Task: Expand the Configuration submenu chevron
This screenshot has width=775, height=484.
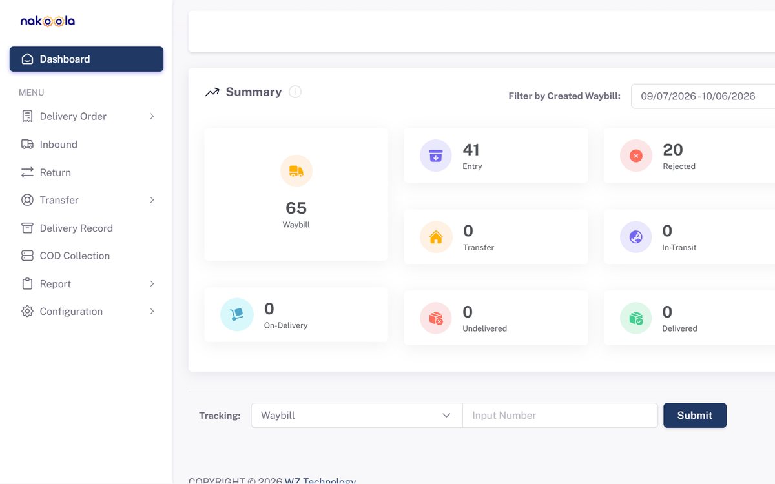Action: tap(152, 311)
